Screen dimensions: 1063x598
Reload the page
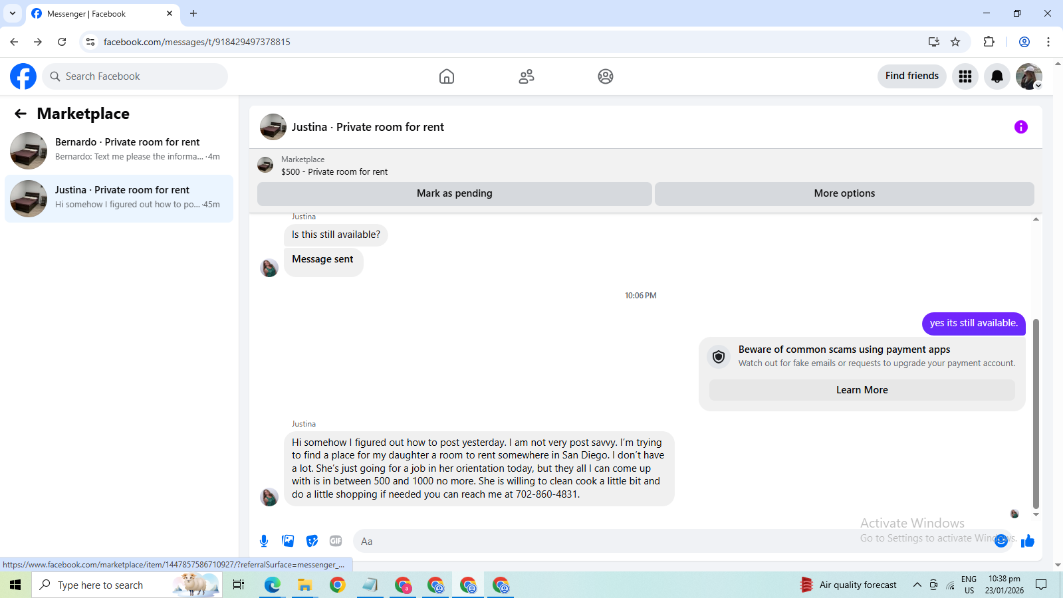tap(62, 42)
